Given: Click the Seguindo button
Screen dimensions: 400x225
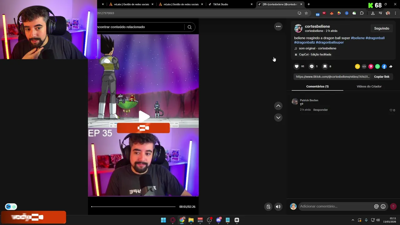Looking at the screenshot, I should (382, 28).
